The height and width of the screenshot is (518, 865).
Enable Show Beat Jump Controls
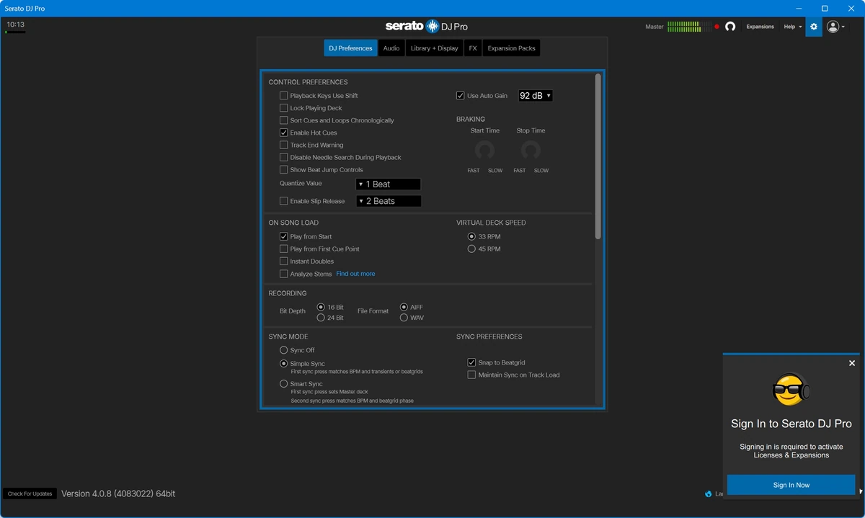(x=283, y=169)
